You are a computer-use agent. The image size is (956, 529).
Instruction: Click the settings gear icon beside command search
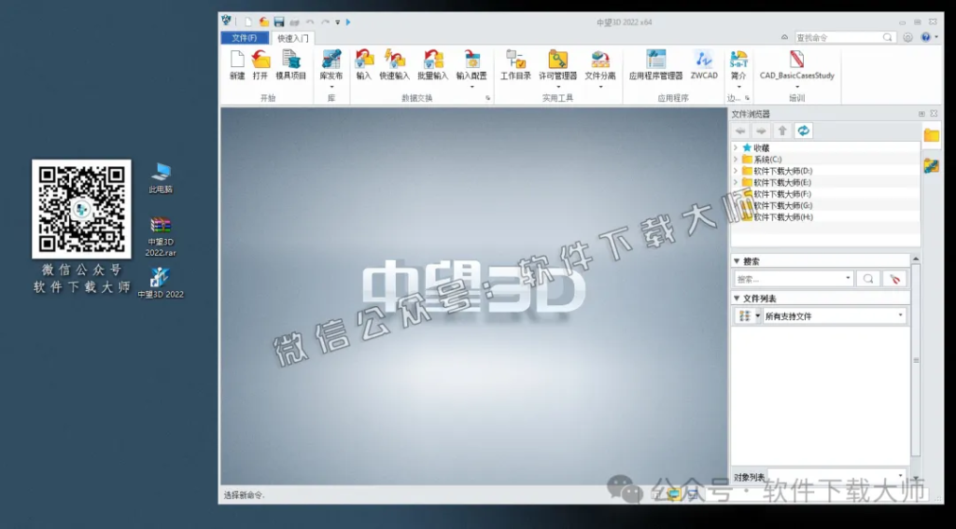click(907, 37)
